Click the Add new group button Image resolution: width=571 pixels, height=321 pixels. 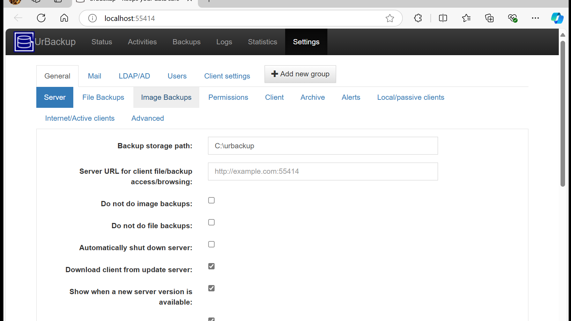(300, 74)
